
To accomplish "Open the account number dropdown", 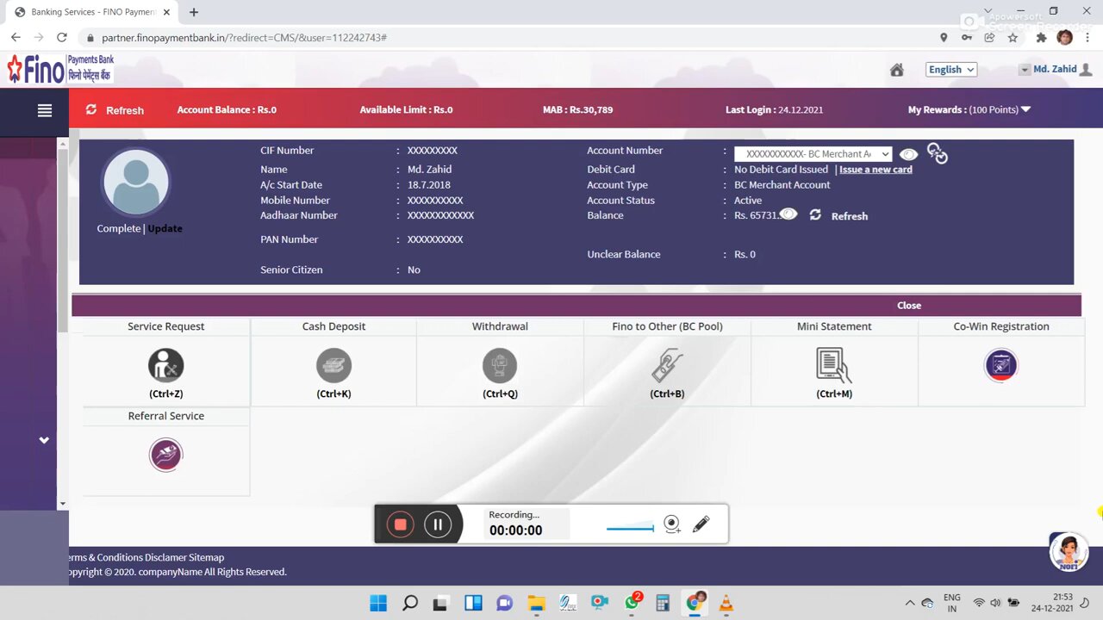I will (813, 154).
